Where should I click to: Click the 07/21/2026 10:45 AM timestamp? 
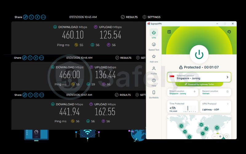(x=83, y=17)
